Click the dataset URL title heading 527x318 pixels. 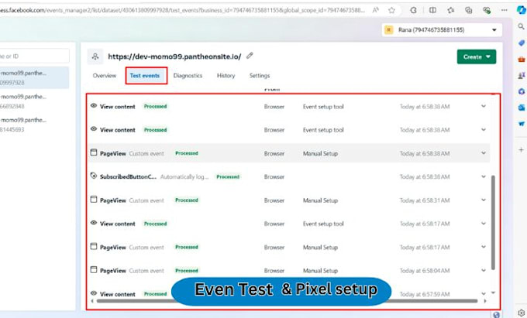point(174,56)
